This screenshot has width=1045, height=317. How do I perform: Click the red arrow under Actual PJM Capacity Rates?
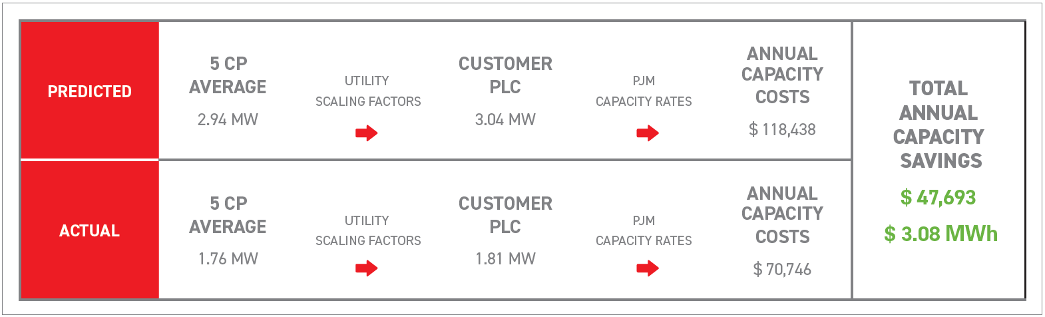[648, 268]
